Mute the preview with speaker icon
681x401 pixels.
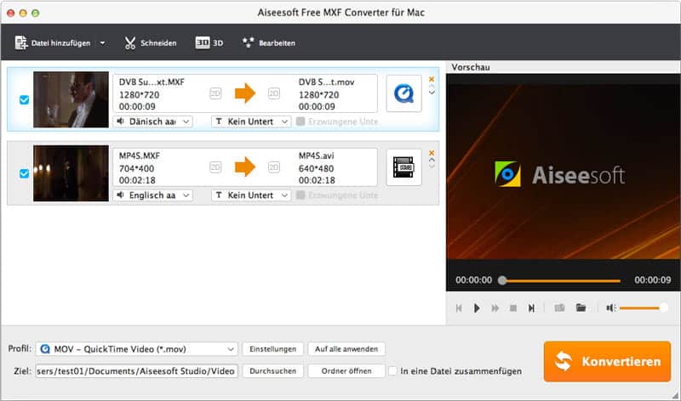point(611,308)
